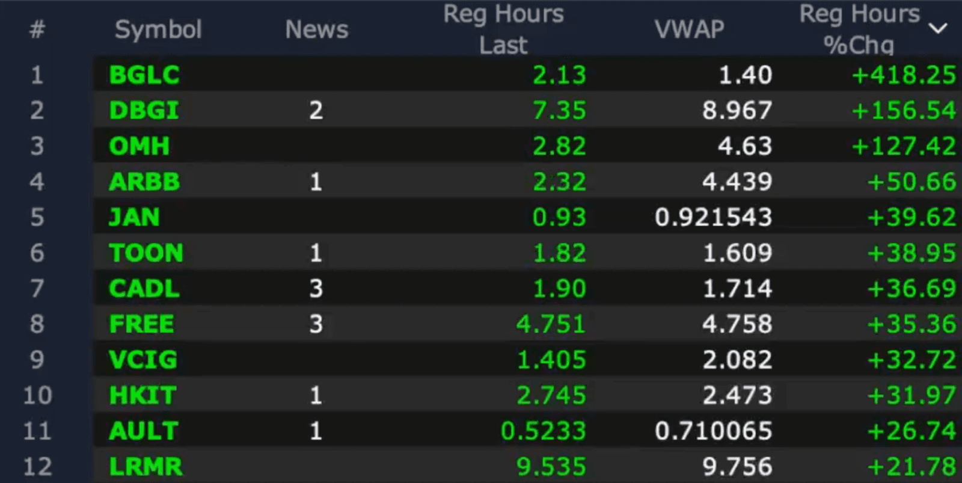Click FREE VWAP value 4.758
The height and width of the screenshot is (483, 962).
pyautogui.click(x=737, y=324)
